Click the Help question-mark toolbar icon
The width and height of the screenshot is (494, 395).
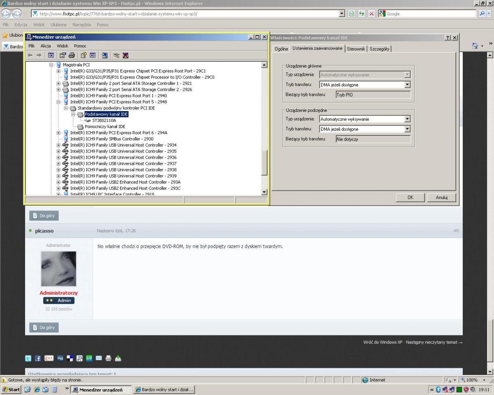click(x=84, y=55)
